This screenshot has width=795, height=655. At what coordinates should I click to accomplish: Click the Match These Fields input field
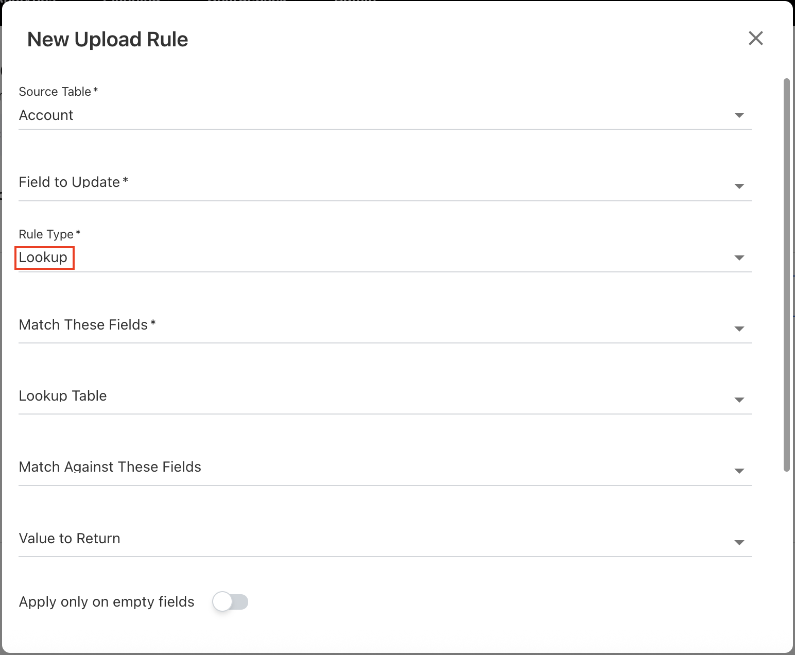click(x=360, y=329)
